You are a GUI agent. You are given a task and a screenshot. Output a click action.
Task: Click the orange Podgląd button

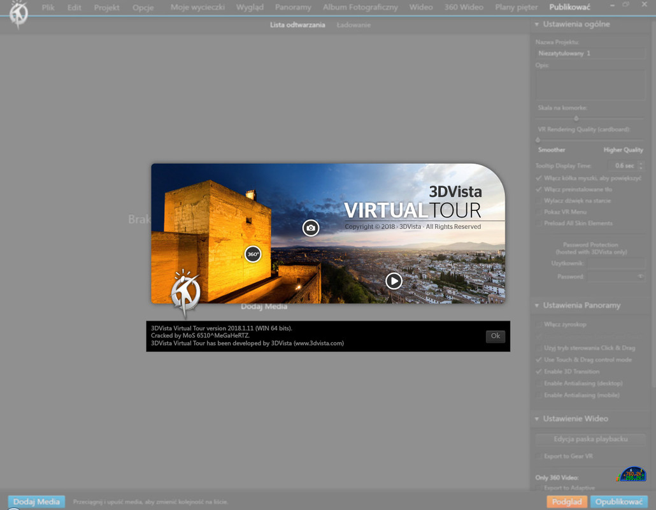coord(566,502)
